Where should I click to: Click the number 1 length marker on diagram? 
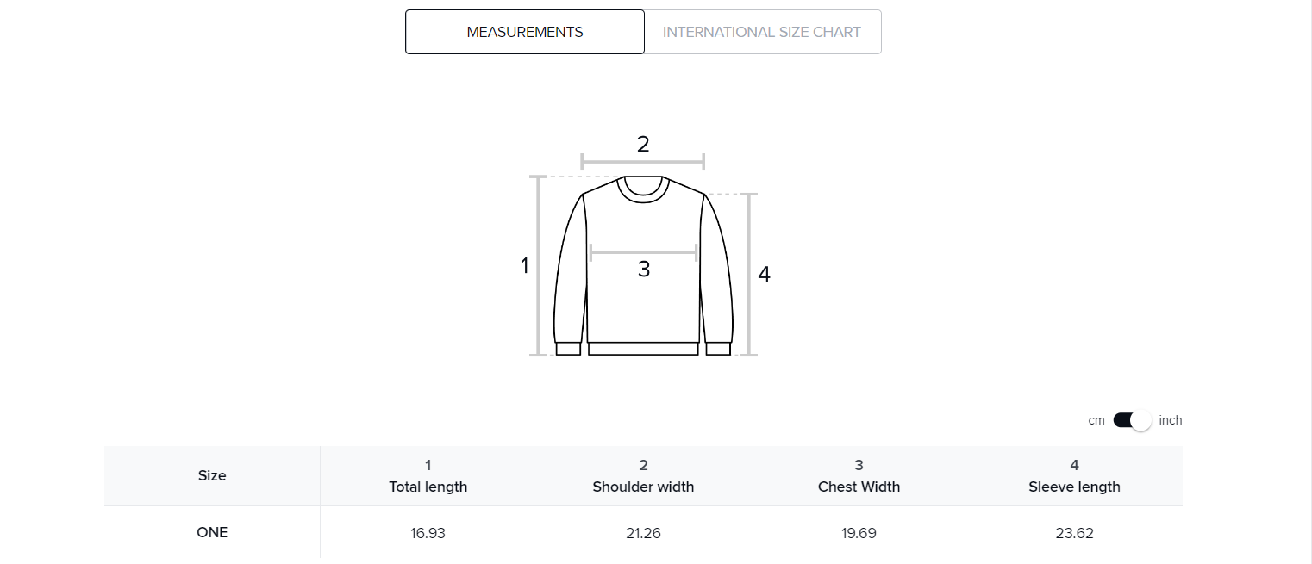coord(524,266)
